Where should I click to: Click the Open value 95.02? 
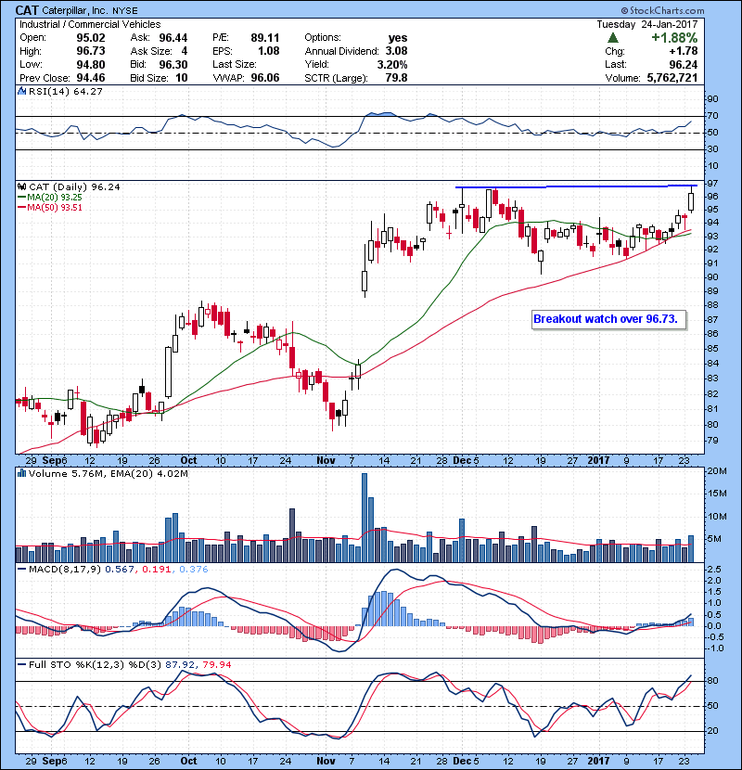tap(90, 38)
